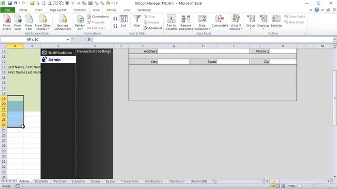Open Advanced filter options

pyautogui.click(x=153, y=28)
